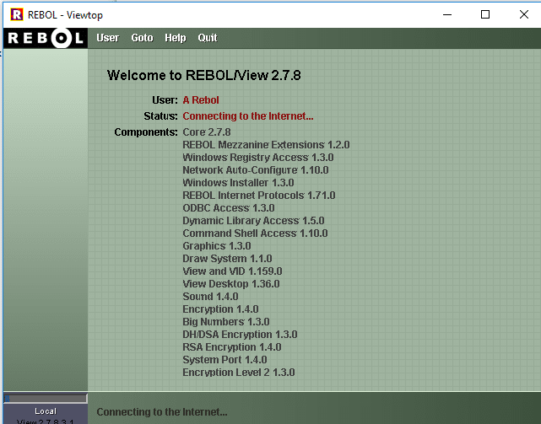The height and width of the screenshot is (424, 541).
Task: Click the user name 'A Rebol'
Action: pyautogui.click(x=201, y=100)
